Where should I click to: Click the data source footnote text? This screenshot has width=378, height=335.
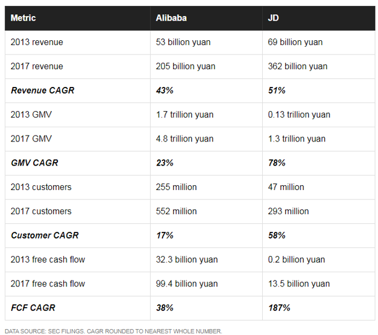113,331
